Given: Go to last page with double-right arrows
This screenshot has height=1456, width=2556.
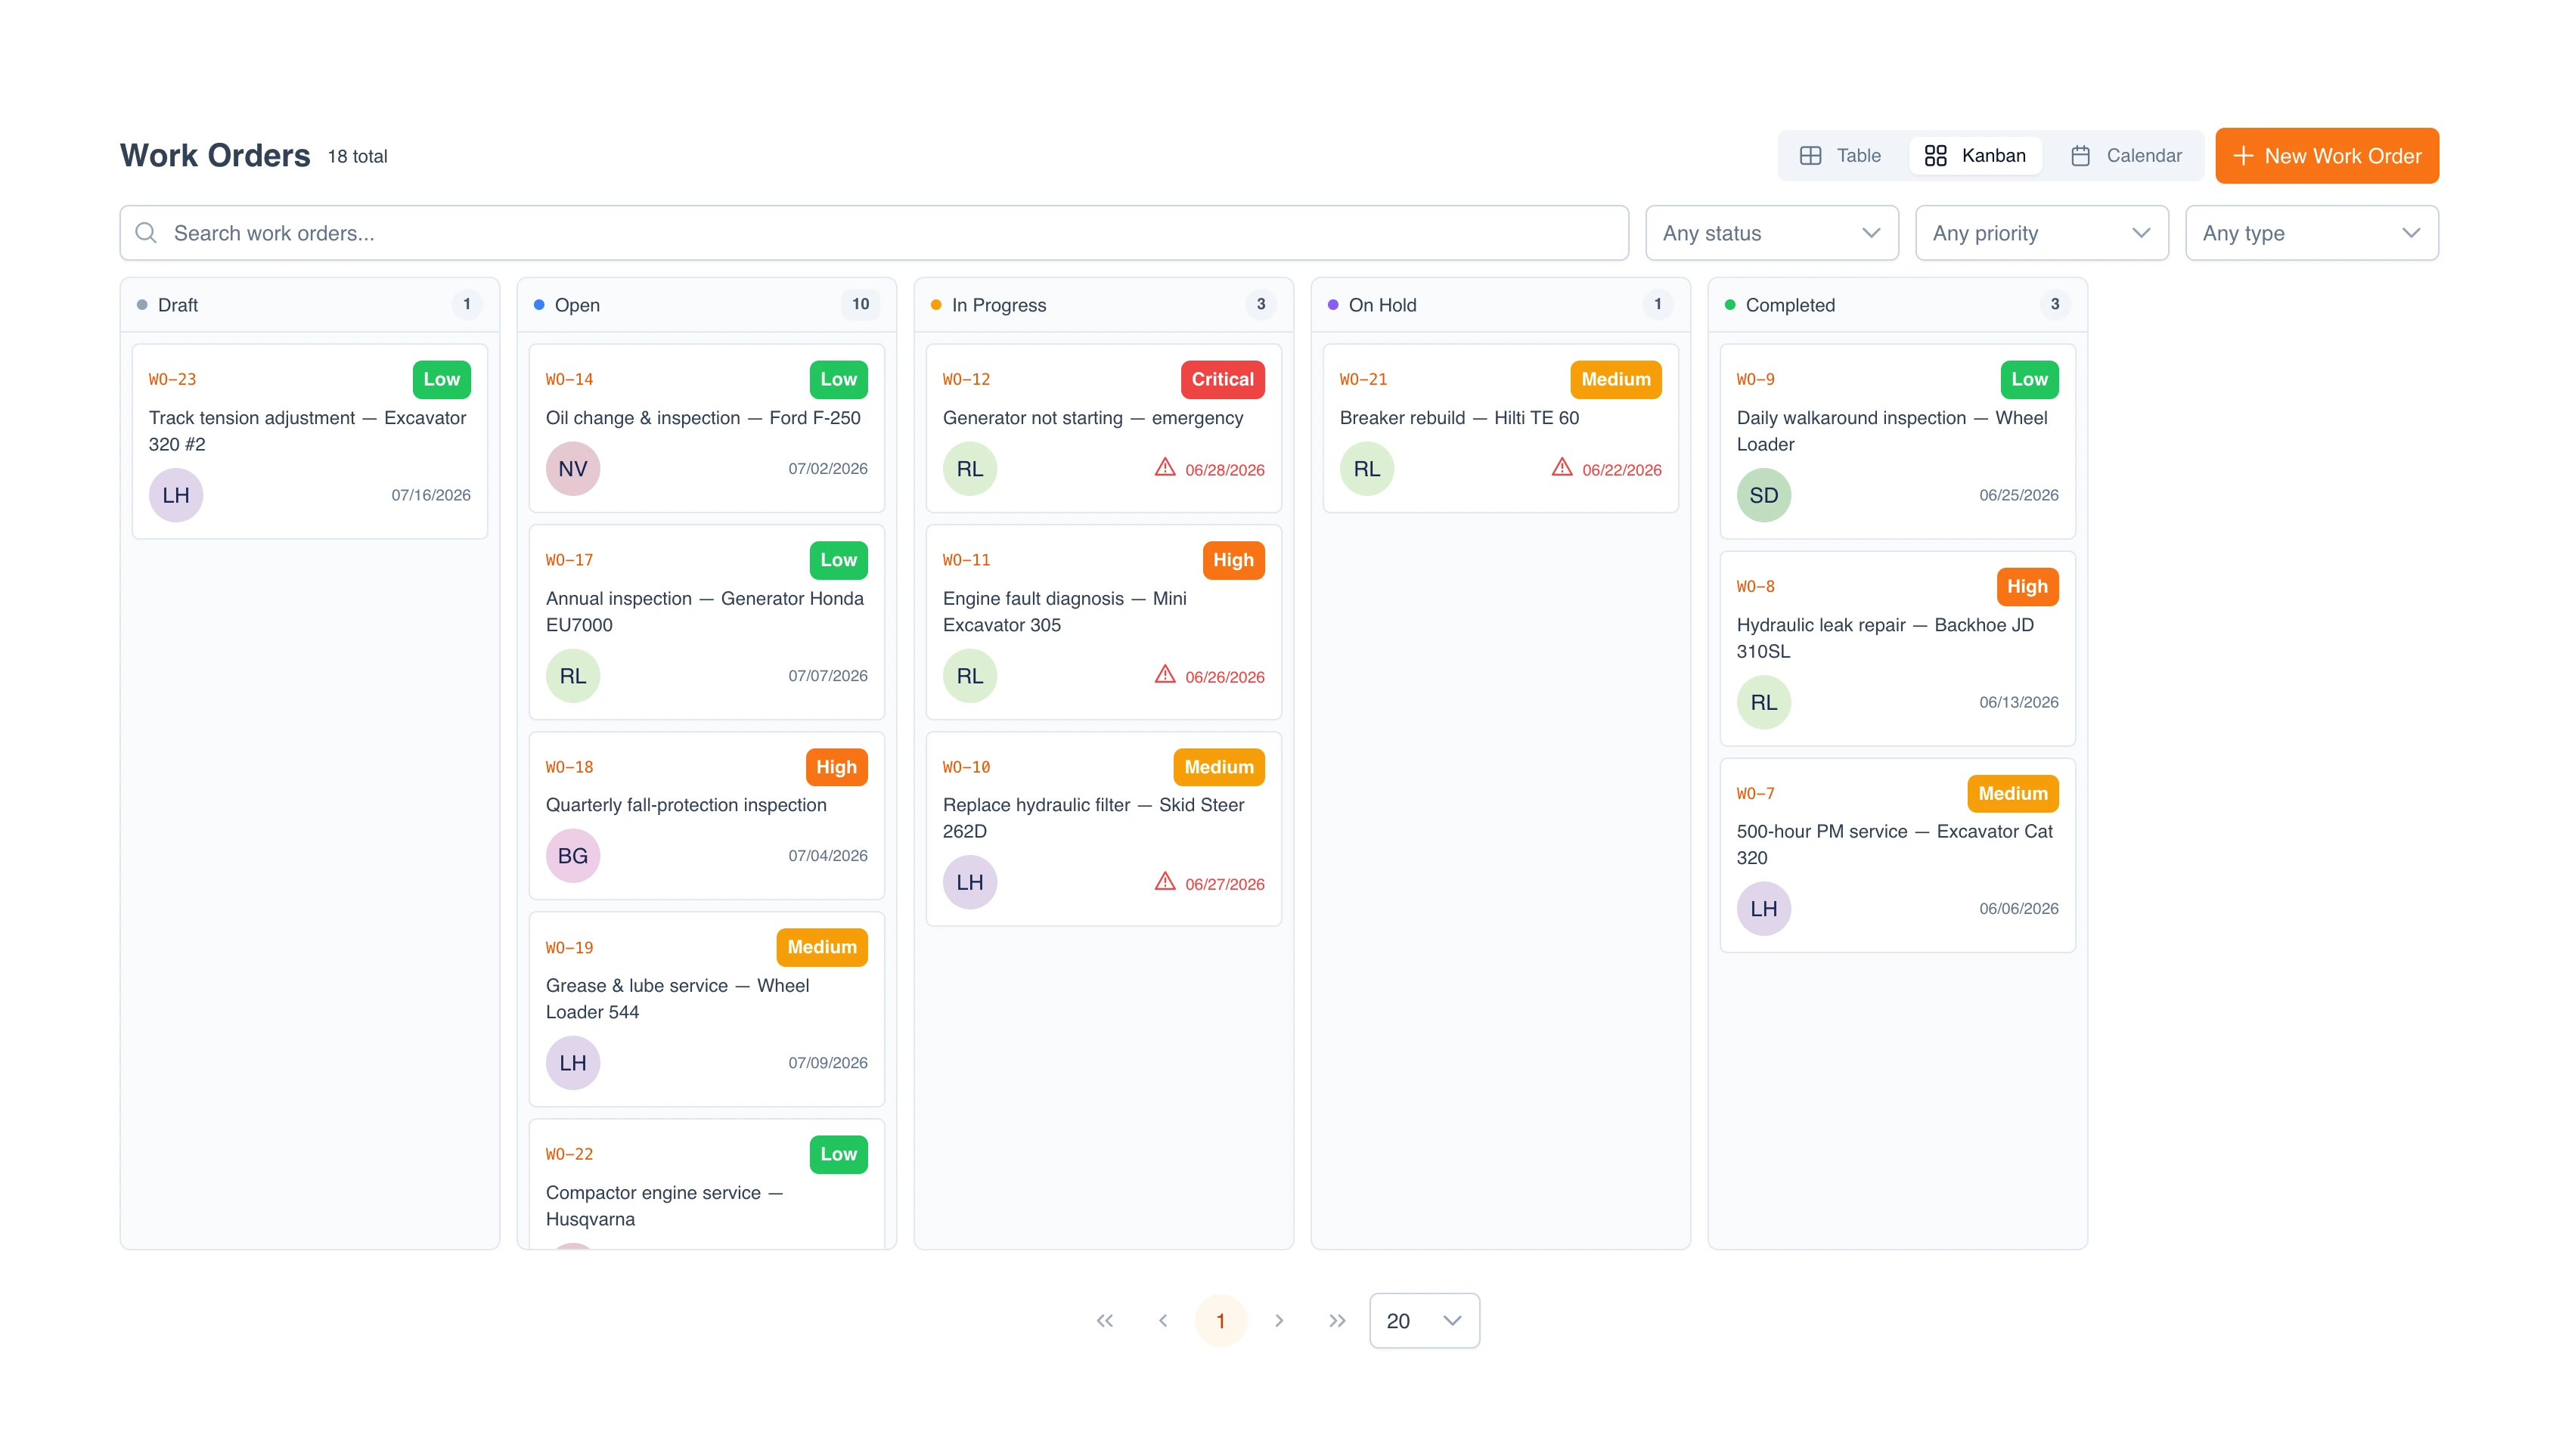Looking at the screenshot, I should tap(1336, 1320).
